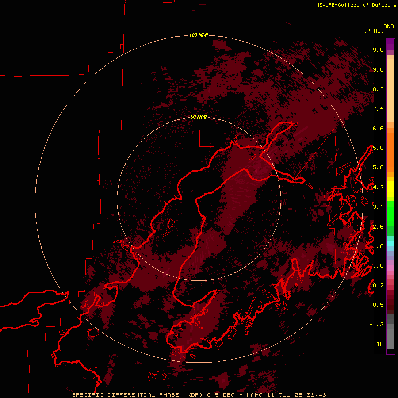This screenshot has width=398, height=398.
Task: Click the [PHAS] legend label
Action: [x=374, y=31]
